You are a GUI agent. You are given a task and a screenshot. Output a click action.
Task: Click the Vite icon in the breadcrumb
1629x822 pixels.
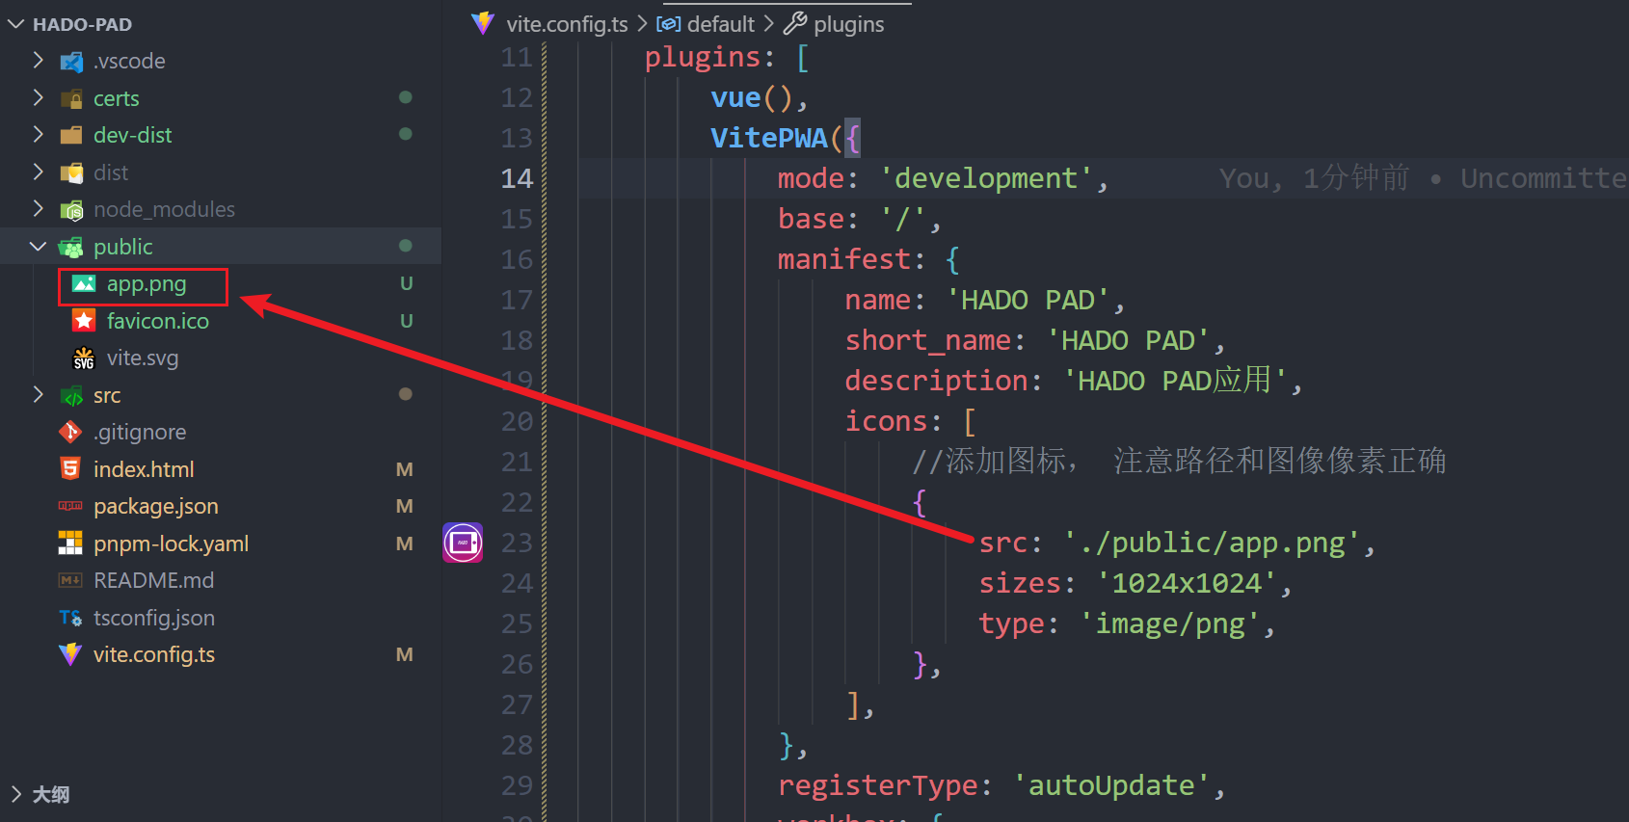pos(483,24)
